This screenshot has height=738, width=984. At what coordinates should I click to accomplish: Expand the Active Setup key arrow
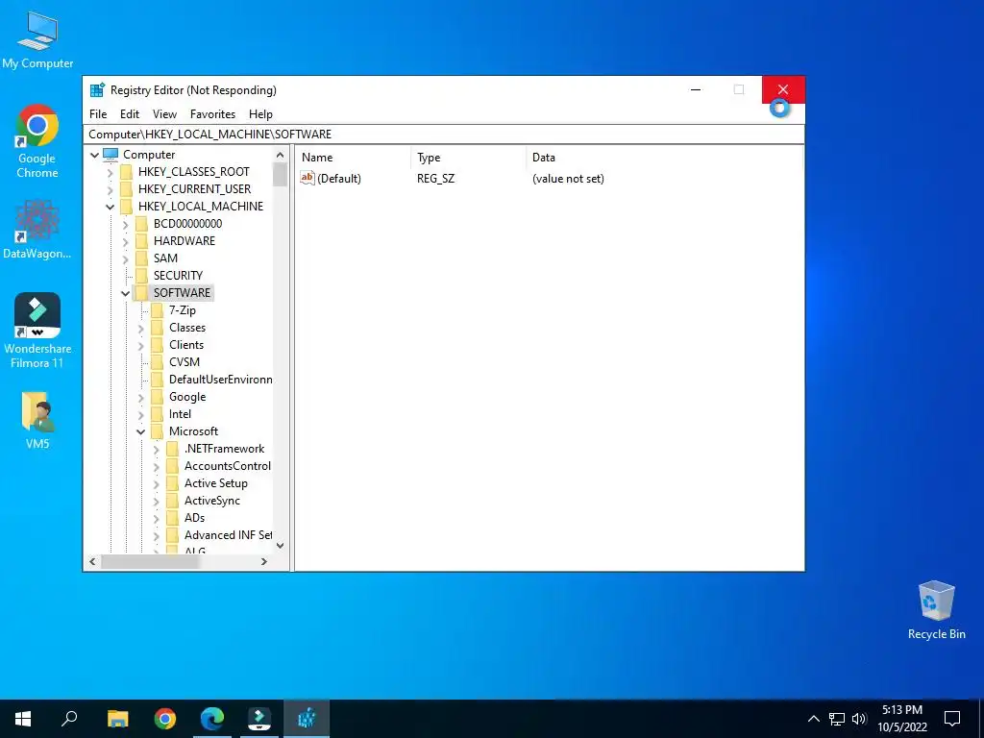156,483
